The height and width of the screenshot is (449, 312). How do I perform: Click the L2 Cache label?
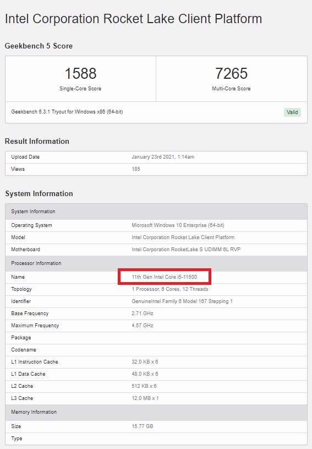22,386
